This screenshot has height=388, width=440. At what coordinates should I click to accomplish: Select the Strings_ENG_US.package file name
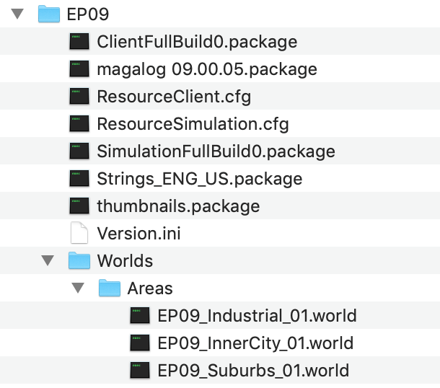point(199,179)
